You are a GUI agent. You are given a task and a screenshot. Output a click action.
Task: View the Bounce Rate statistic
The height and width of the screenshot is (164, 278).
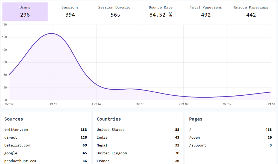[x=160, y=11]
